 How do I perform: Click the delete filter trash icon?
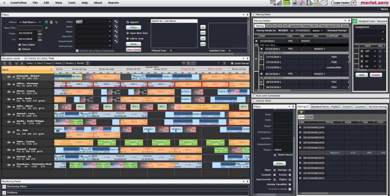point(51,22)
